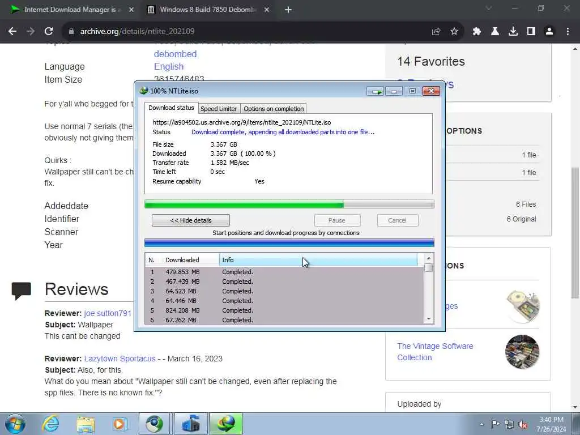Open The Vintage Software Collection link
This screenshot has height=435, width=580.
click(x=435, y=352)
